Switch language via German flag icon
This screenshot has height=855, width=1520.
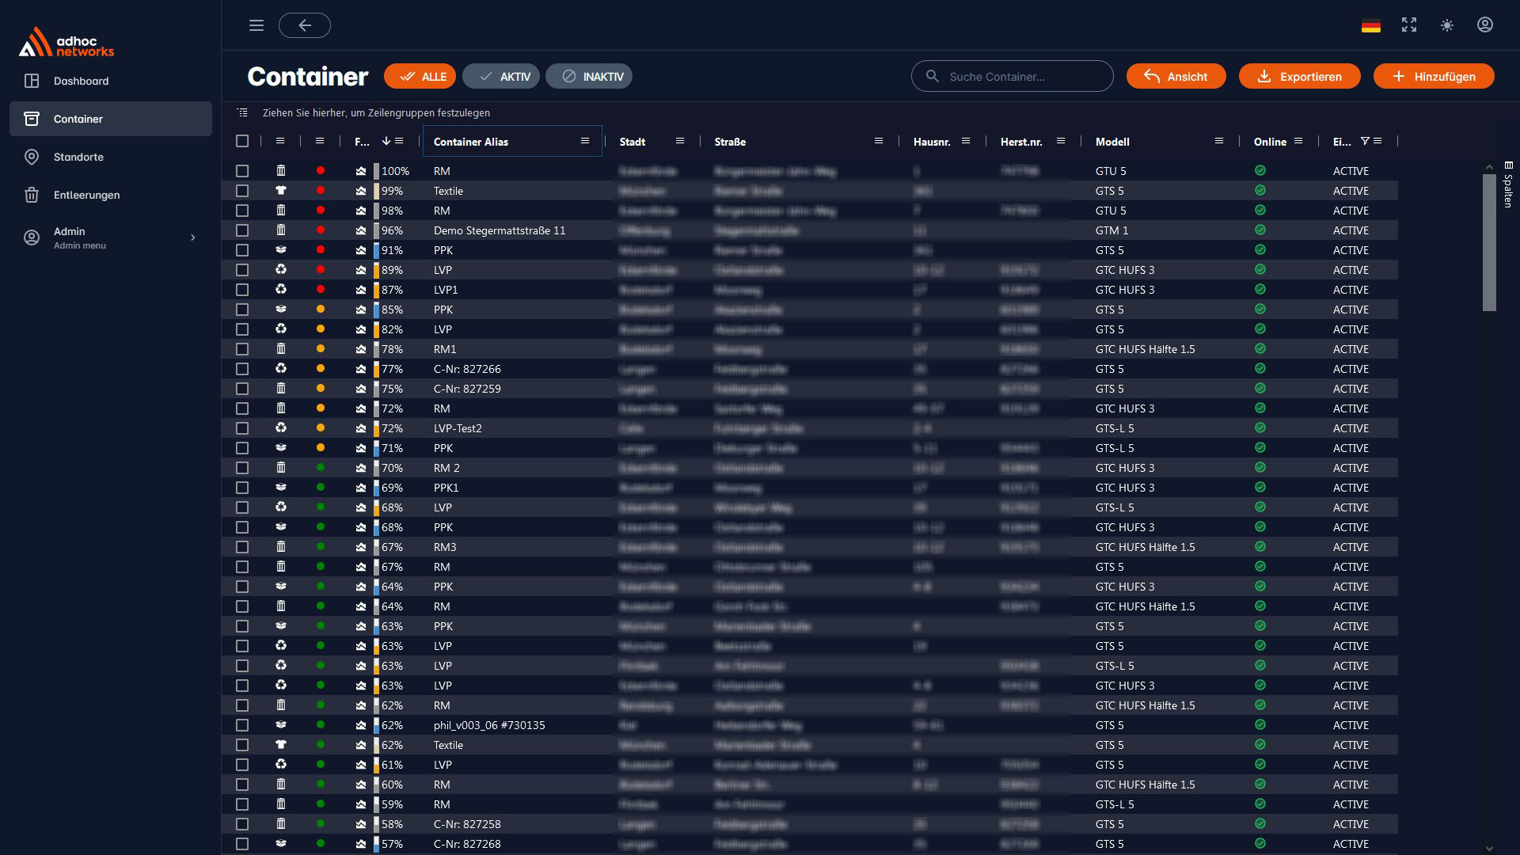coord(1371,25)
